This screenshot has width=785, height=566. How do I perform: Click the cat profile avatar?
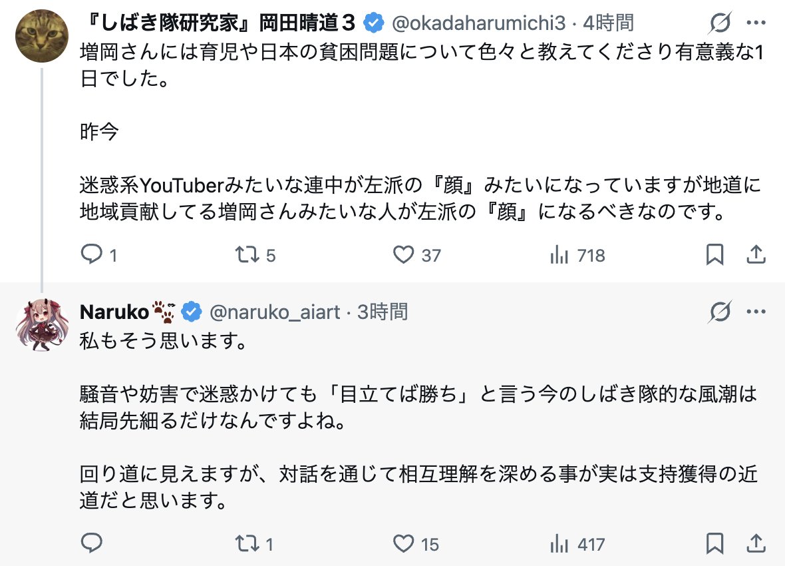[41, 36]
